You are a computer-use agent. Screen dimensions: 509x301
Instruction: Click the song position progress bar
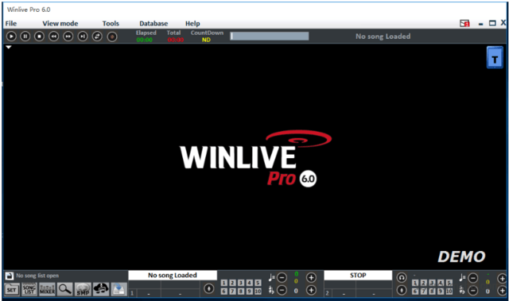(x=270, y=36)
